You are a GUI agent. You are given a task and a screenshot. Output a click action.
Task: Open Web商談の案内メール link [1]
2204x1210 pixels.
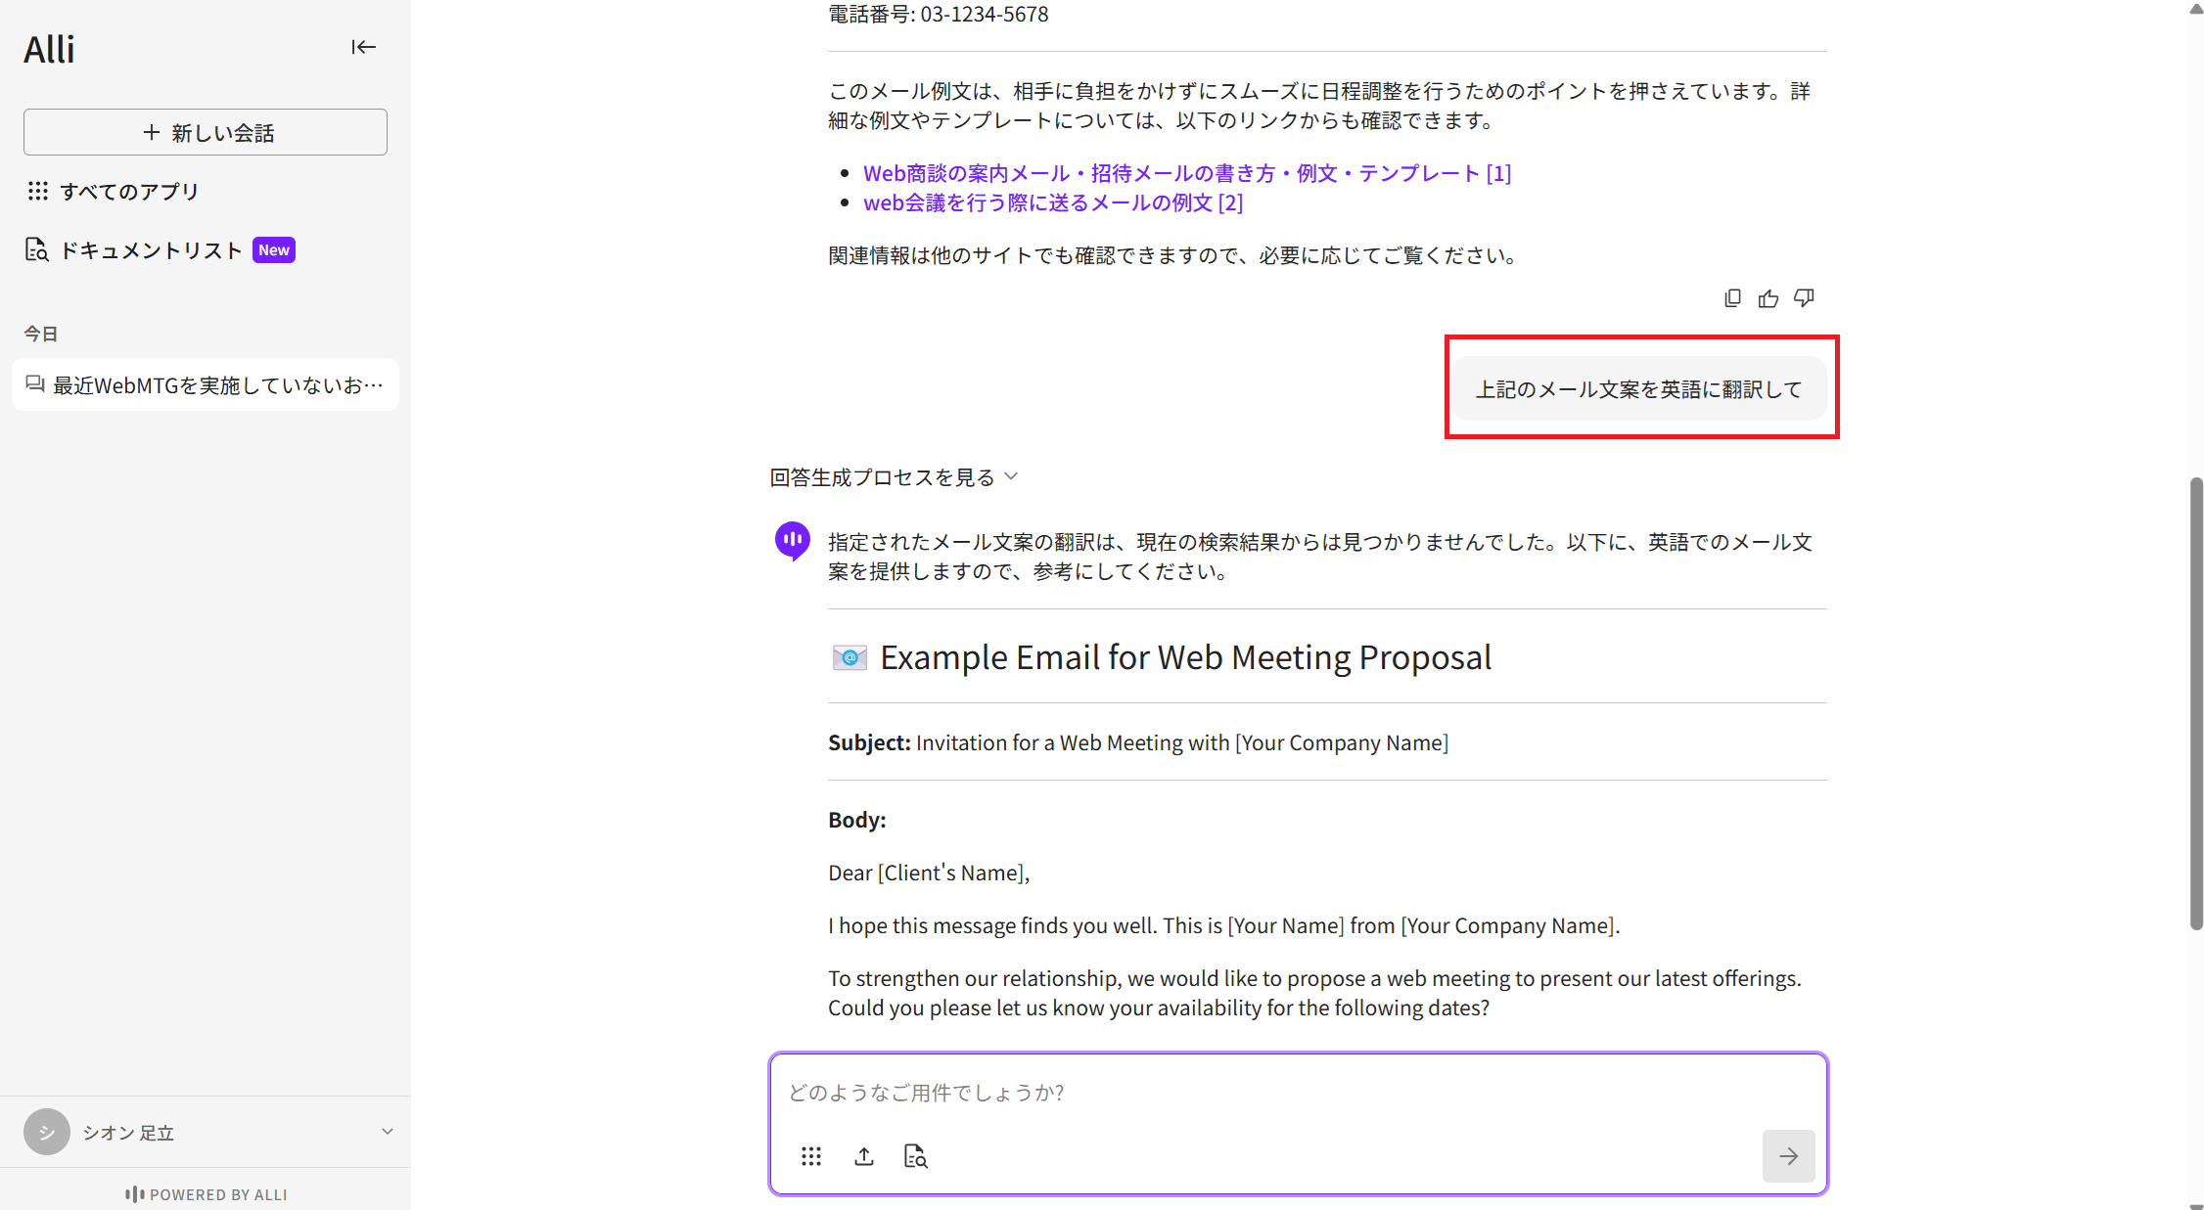1186,173
